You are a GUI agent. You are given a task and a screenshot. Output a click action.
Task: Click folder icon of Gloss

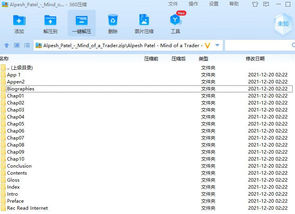coord(3,180)
